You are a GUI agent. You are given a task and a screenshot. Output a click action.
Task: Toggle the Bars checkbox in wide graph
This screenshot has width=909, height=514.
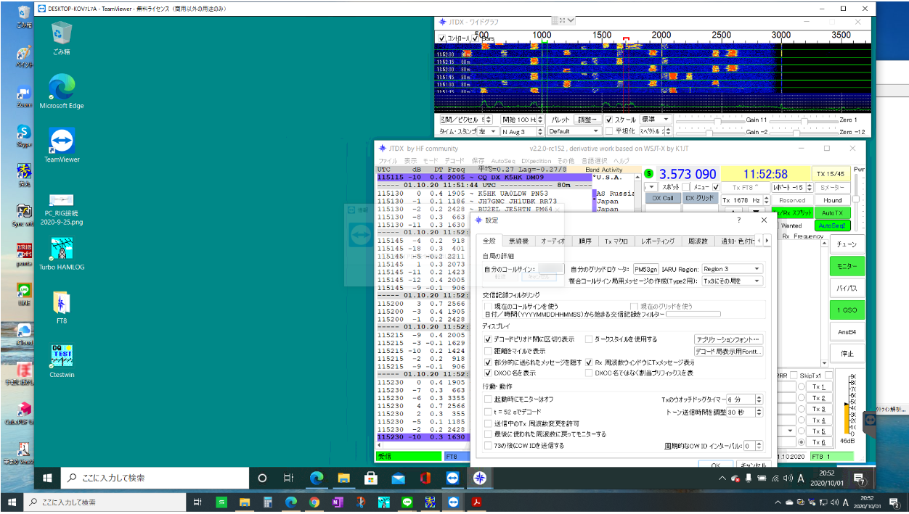pos(476,38)
